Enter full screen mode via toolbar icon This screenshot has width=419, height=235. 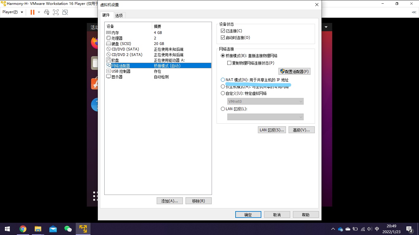(56, 12)
